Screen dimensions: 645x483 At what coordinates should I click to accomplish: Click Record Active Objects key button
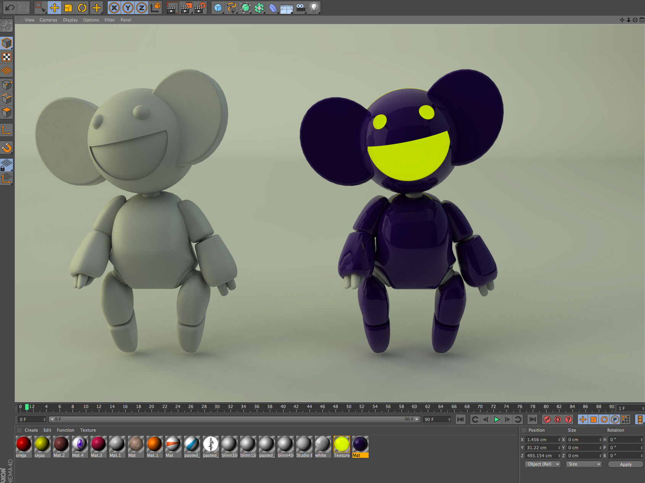[547, 419]
